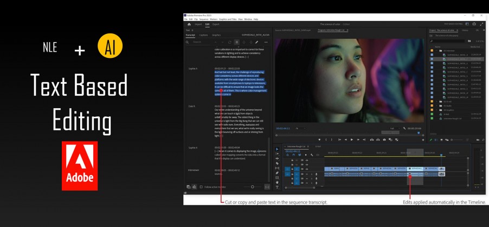Step back one frame in the Program monitor

click(346, 139)
